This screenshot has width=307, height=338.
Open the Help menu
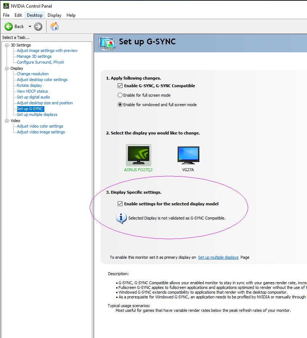(x=71, y=15)
